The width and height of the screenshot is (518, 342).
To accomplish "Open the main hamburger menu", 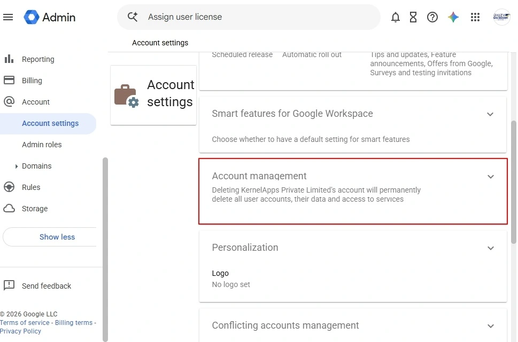I will [x=8, y=17].
